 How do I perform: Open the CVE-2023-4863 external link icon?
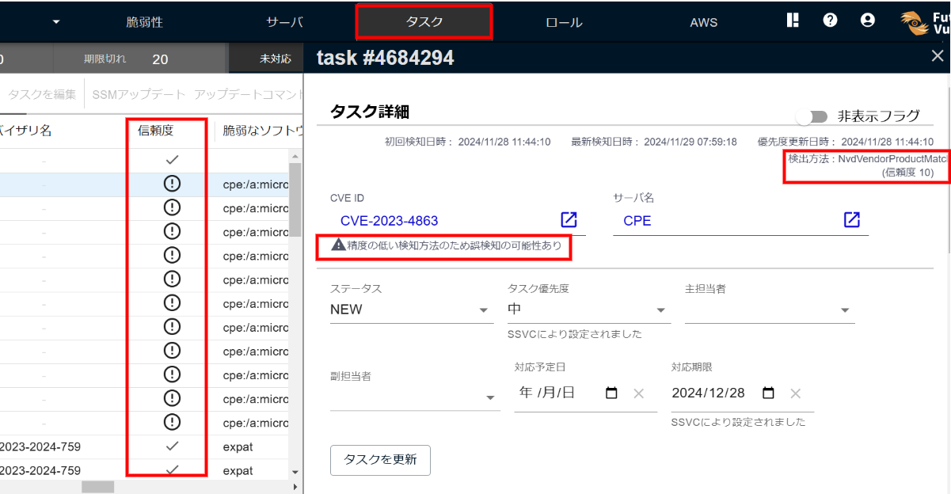569,220
